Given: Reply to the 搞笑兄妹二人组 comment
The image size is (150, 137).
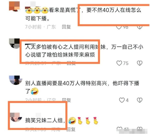Looking at the screenshot, I should tap(71, 129).
